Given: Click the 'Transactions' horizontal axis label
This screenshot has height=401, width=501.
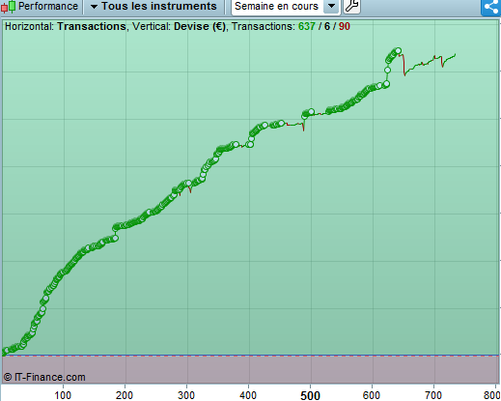Looking at the screenshot, I should pos(92,26).
